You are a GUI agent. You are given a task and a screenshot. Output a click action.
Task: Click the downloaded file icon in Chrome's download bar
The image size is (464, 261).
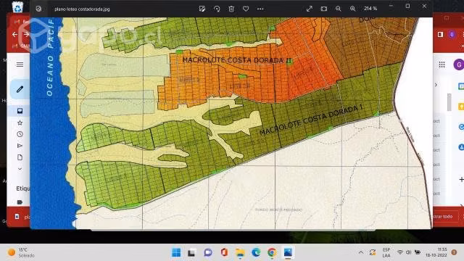tap(17, 217)
